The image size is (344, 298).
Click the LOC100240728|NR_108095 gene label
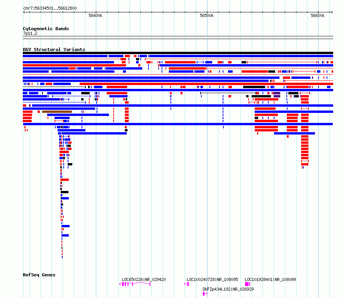[212, 279]
